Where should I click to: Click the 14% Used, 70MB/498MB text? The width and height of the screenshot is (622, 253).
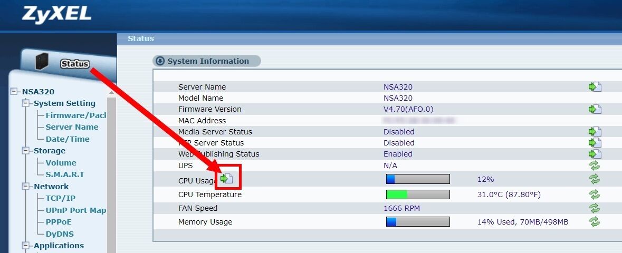pos(523,222)
